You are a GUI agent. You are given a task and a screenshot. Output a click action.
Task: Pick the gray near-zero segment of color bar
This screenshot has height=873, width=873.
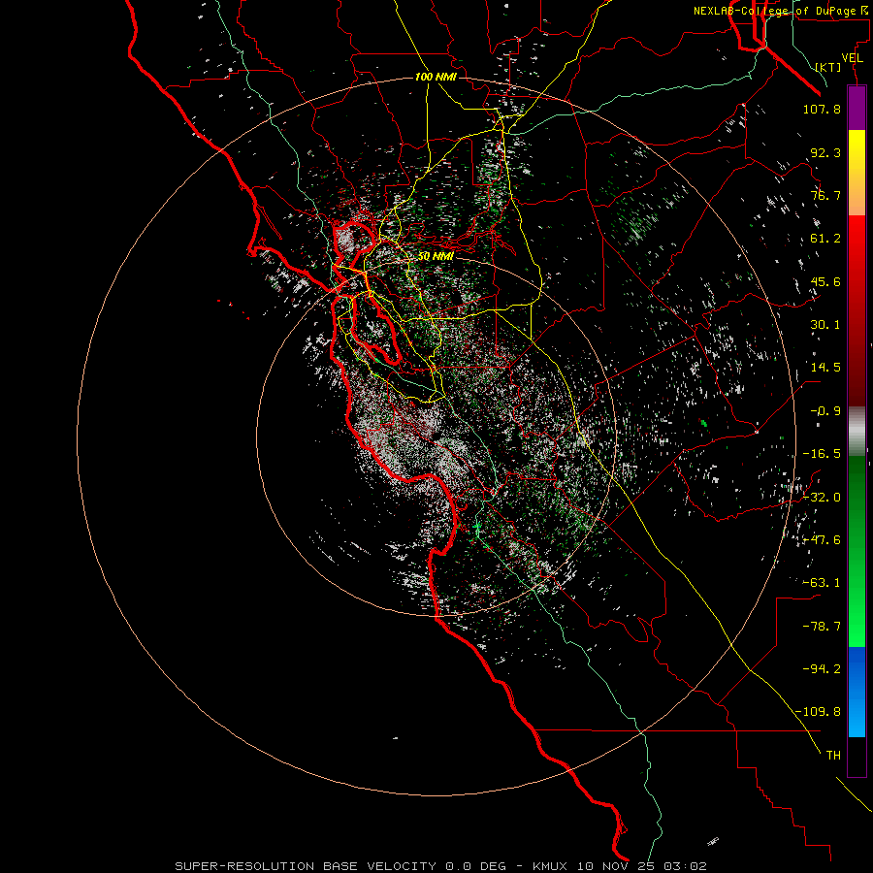(x=857, y=431)
